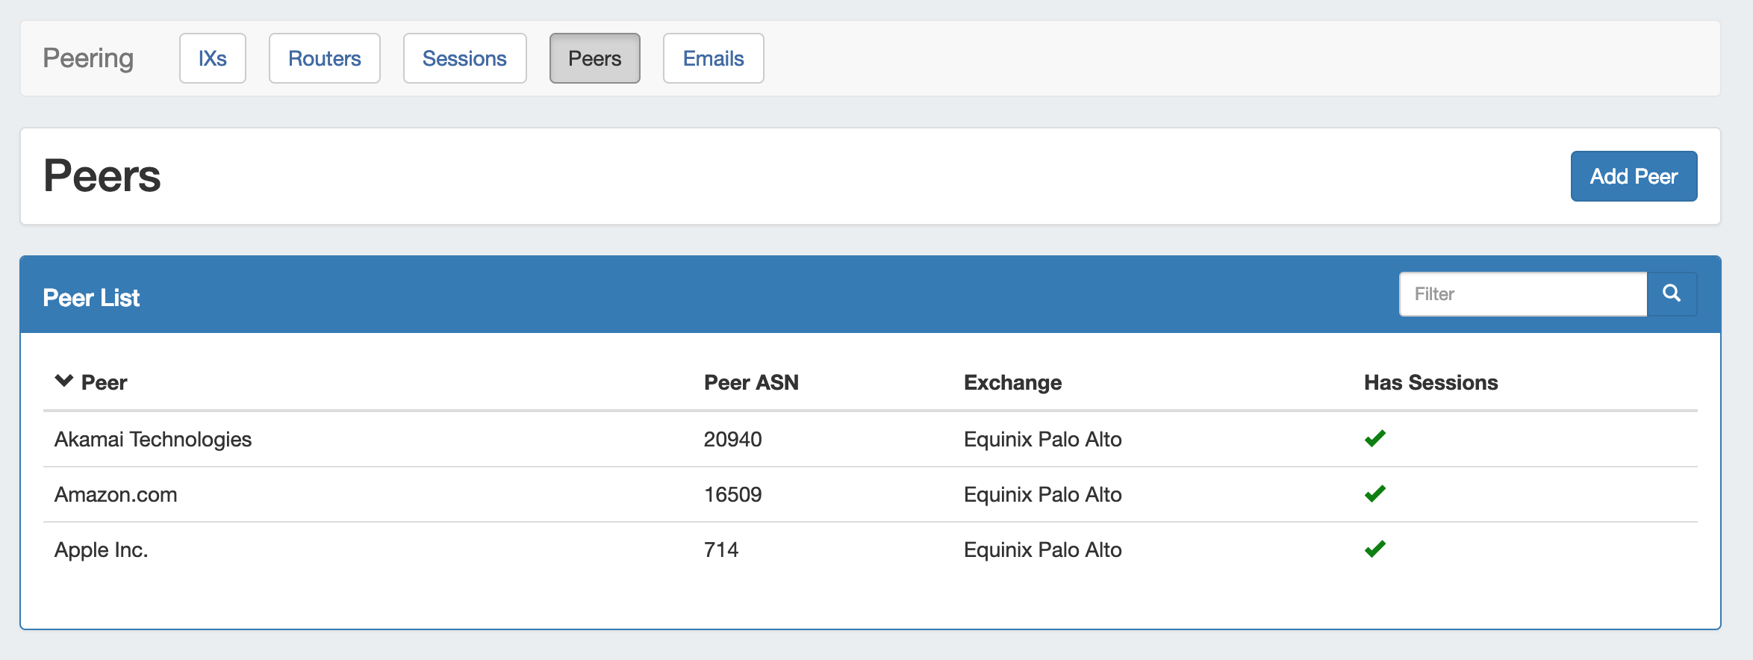
Task: Click the Peering brand link
Action: coord(88,58)
